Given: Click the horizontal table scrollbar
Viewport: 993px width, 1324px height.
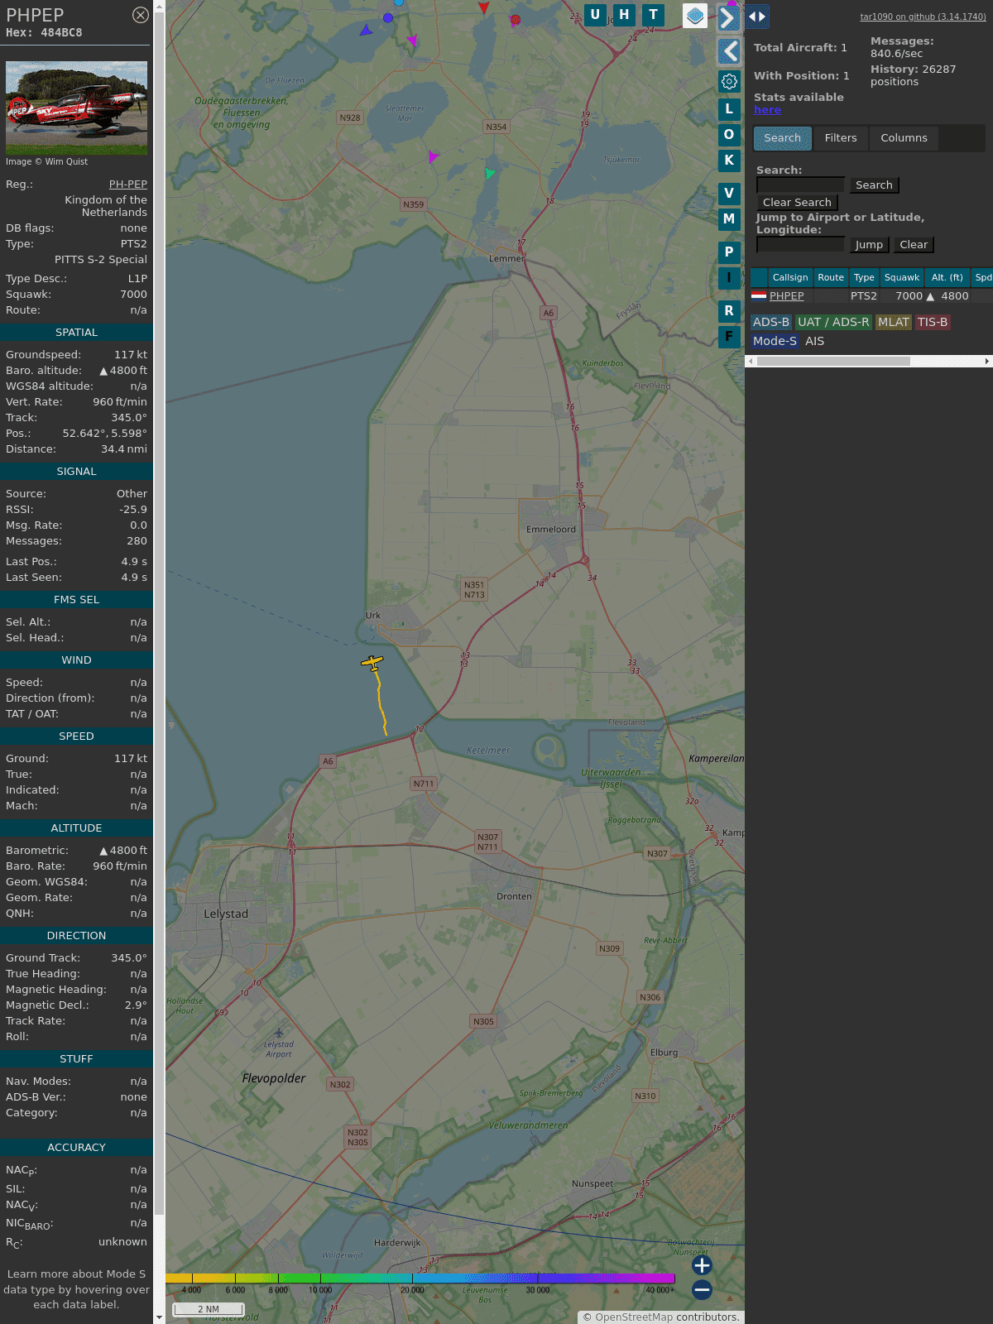Looking at the screenshot, I should (833, 362).
